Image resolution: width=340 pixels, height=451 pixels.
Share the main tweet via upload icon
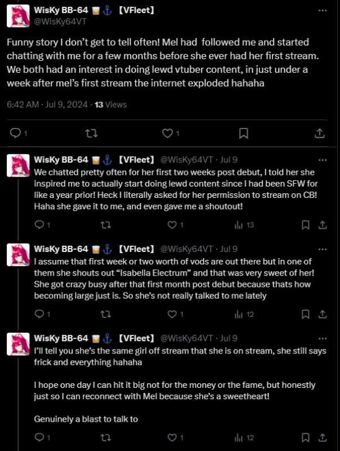coord(319,133)
